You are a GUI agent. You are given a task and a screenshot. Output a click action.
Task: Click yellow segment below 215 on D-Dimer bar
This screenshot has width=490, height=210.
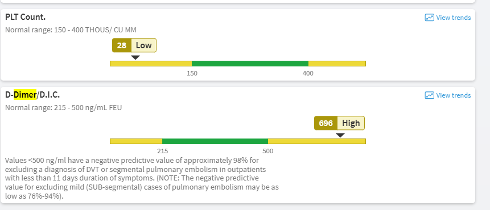click(136, 141)
